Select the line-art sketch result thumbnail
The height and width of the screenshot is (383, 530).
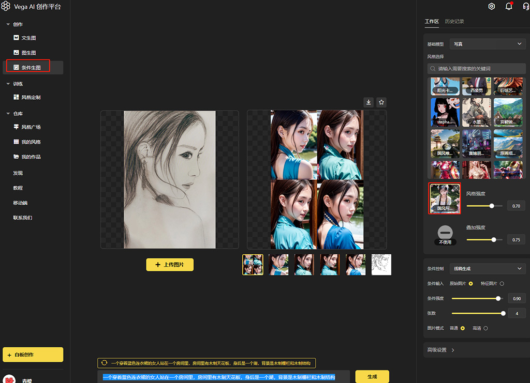pos(381,265)
